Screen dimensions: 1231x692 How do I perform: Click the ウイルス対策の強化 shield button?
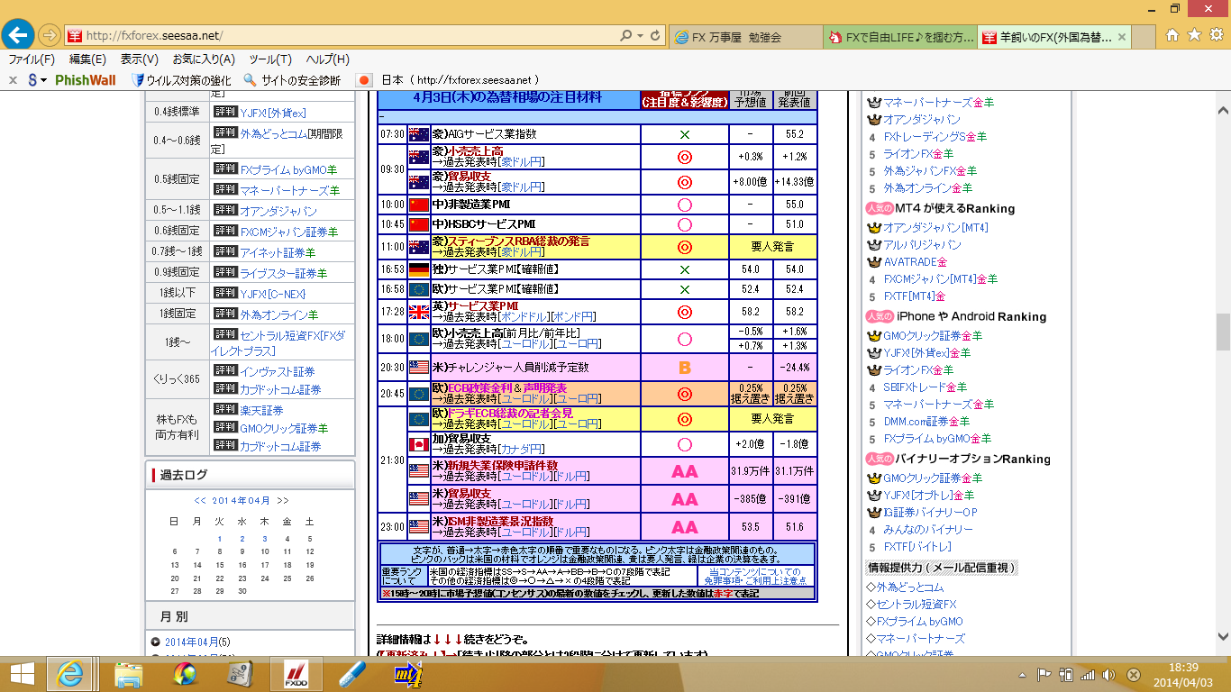pos(181,80)
